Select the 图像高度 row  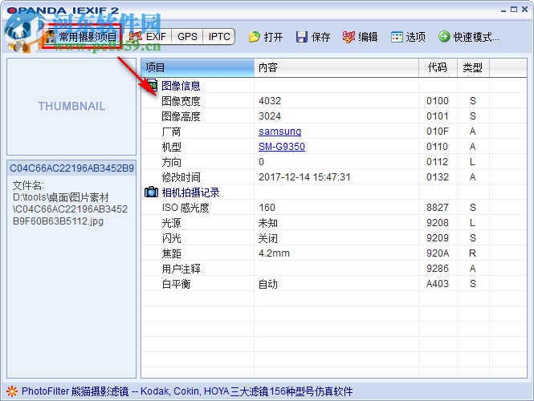pyautogui.click(x=334, y=116)
